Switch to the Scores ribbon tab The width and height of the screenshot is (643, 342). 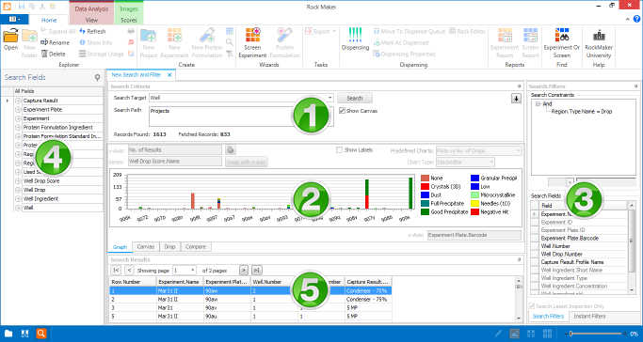[x=129, y=20]
